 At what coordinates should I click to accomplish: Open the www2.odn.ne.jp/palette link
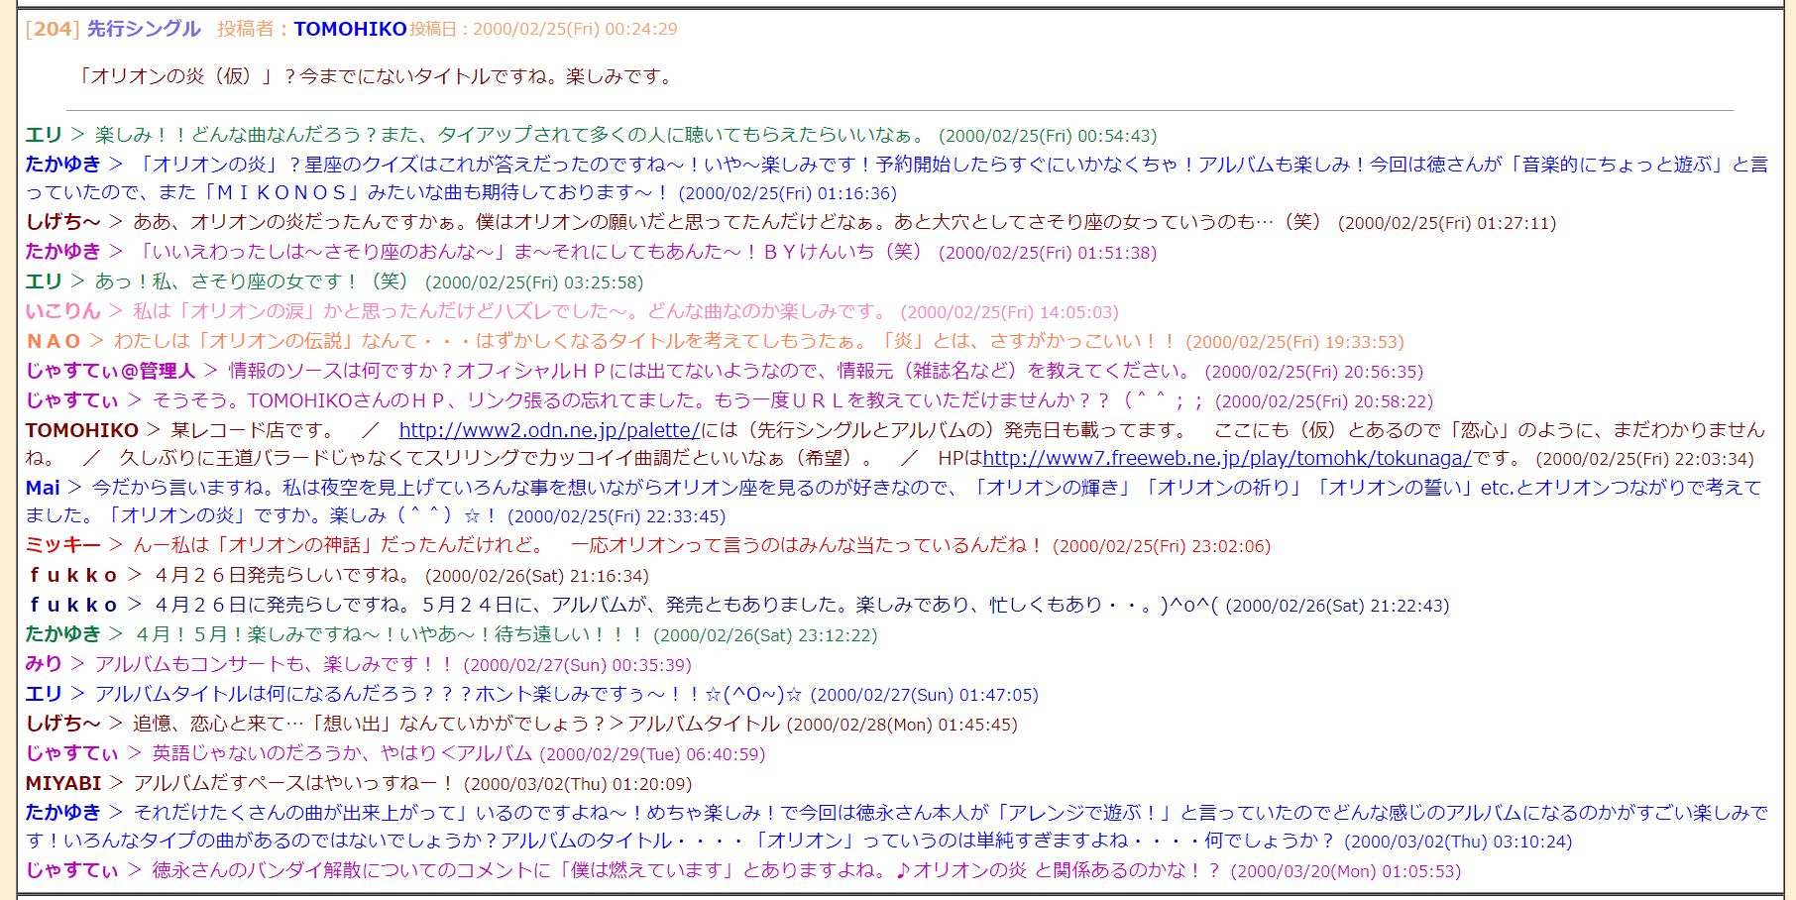click(x=549, y=430)
